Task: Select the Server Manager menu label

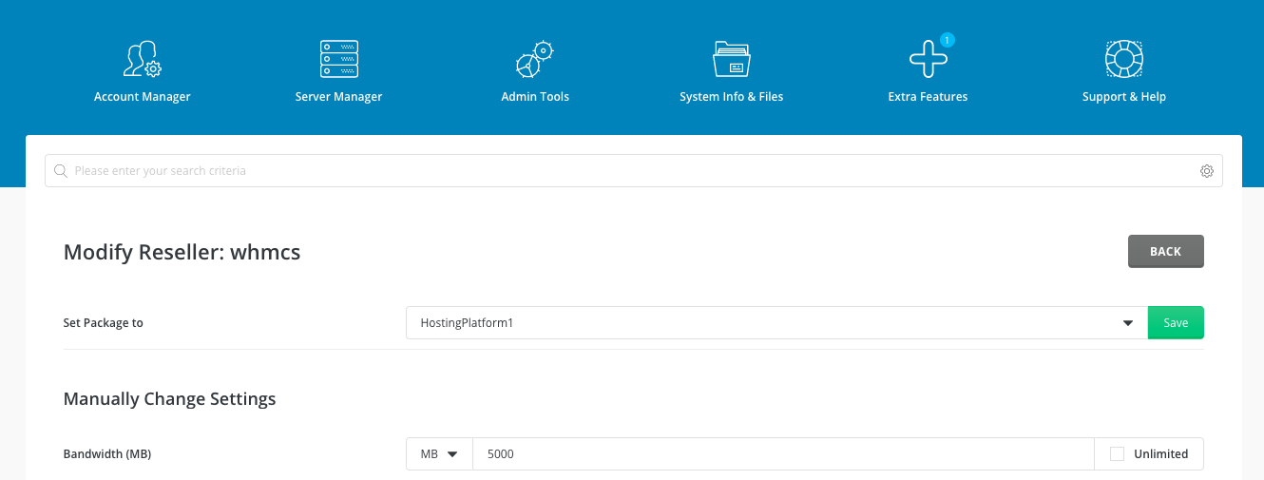Action: [x=339, y=97]
